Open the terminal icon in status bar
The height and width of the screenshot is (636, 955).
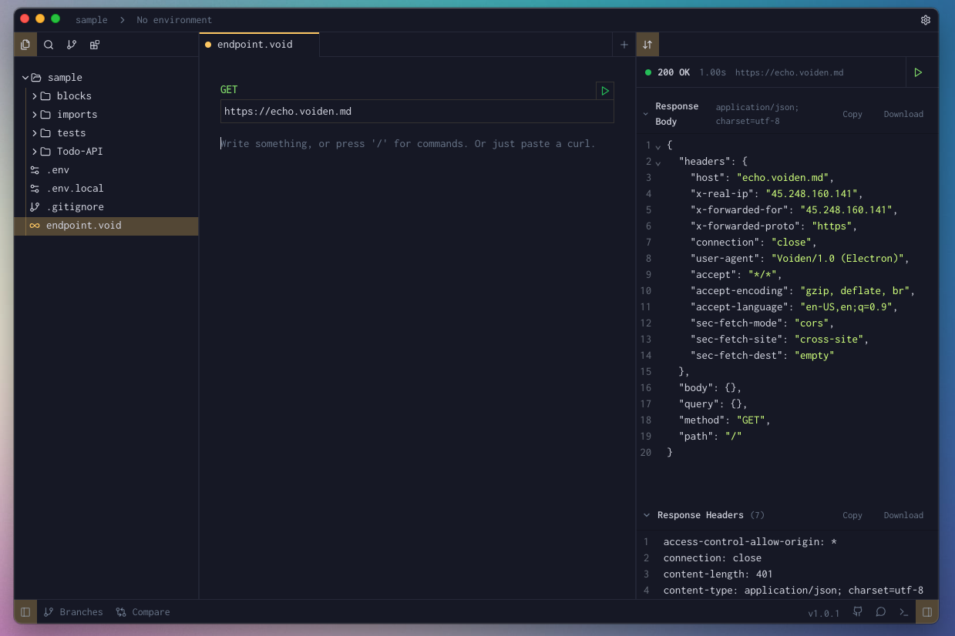pyautogui.click(x=903, y=612)
